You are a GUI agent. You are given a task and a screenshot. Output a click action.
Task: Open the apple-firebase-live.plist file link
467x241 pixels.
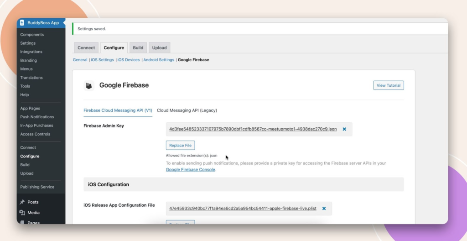(243, 209)
